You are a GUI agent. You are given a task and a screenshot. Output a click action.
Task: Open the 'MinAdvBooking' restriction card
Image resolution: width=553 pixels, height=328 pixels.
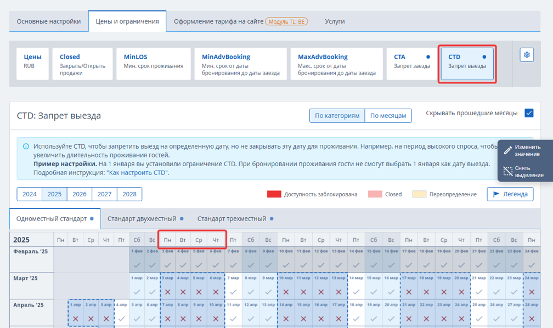[240, 64]
